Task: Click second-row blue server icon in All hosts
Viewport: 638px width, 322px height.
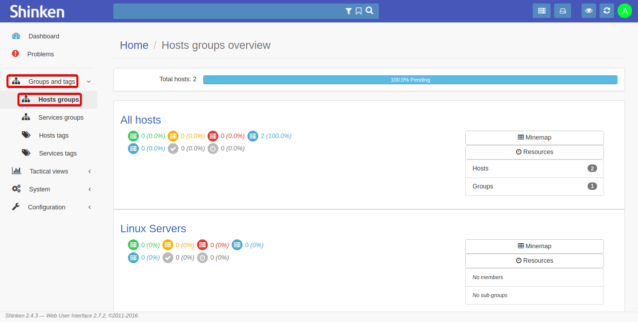Action: tap(133, 149)
